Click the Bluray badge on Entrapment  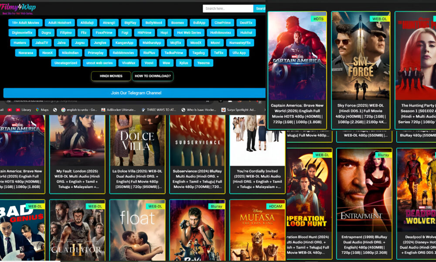(383, 155)
